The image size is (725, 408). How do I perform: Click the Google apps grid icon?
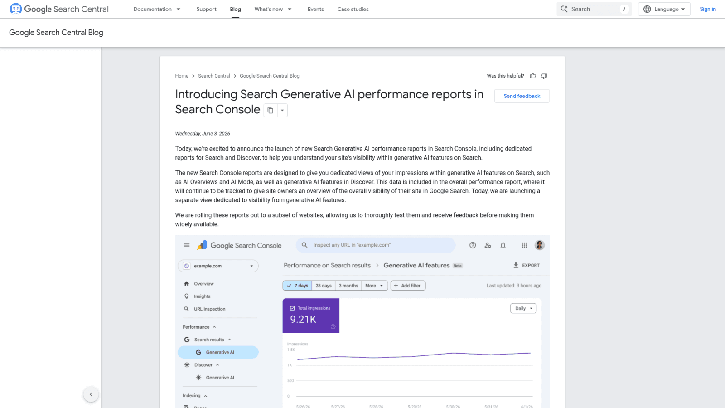point(524,245)
